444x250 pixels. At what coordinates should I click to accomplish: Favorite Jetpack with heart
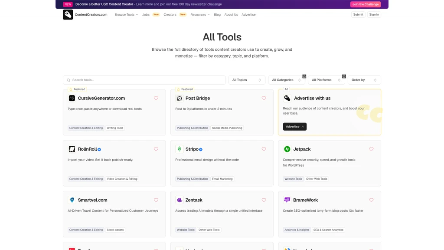click(x=371, y=149)
